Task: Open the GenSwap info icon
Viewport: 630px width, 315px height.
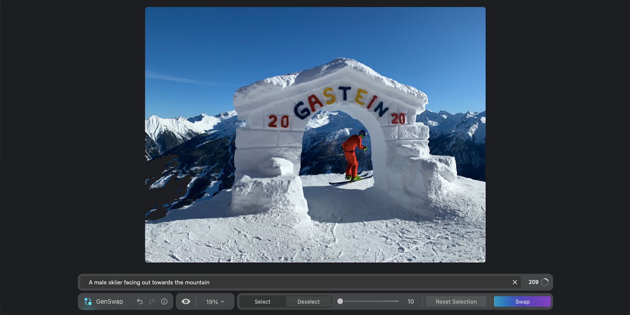Action: click(x=164, y=301)
